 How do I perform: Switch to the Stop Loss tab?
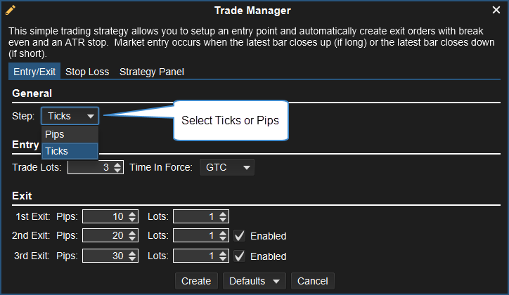pyautogui.click(x=87, y=72)
